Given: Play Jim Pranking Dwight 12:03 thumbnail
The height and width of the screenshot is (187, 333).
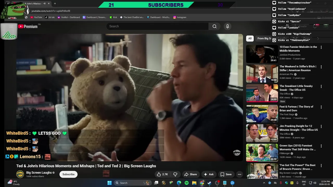Looking at the screenshot, I should pos(262,133).
